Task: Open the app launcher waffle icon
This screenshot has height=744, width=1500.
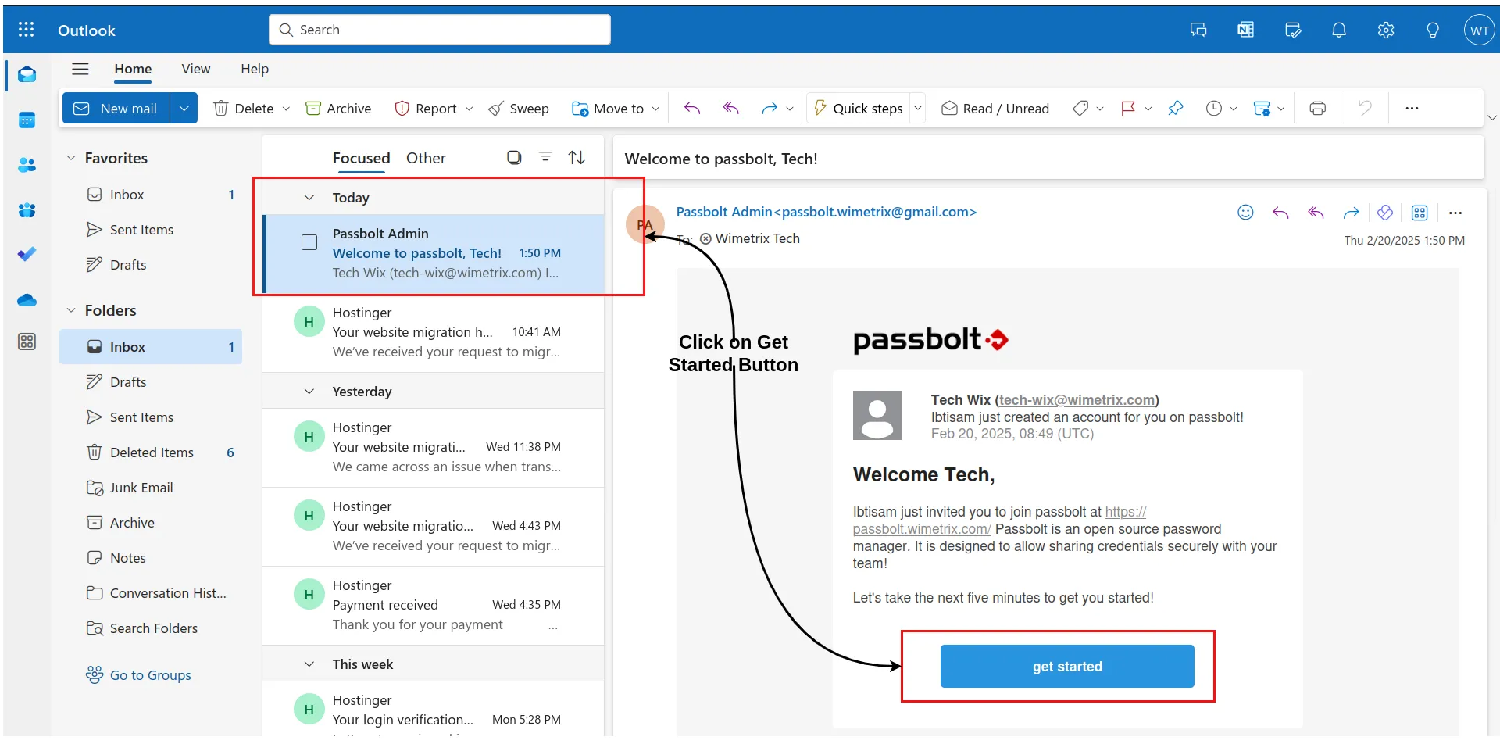Action: click(x=26, y=30)
